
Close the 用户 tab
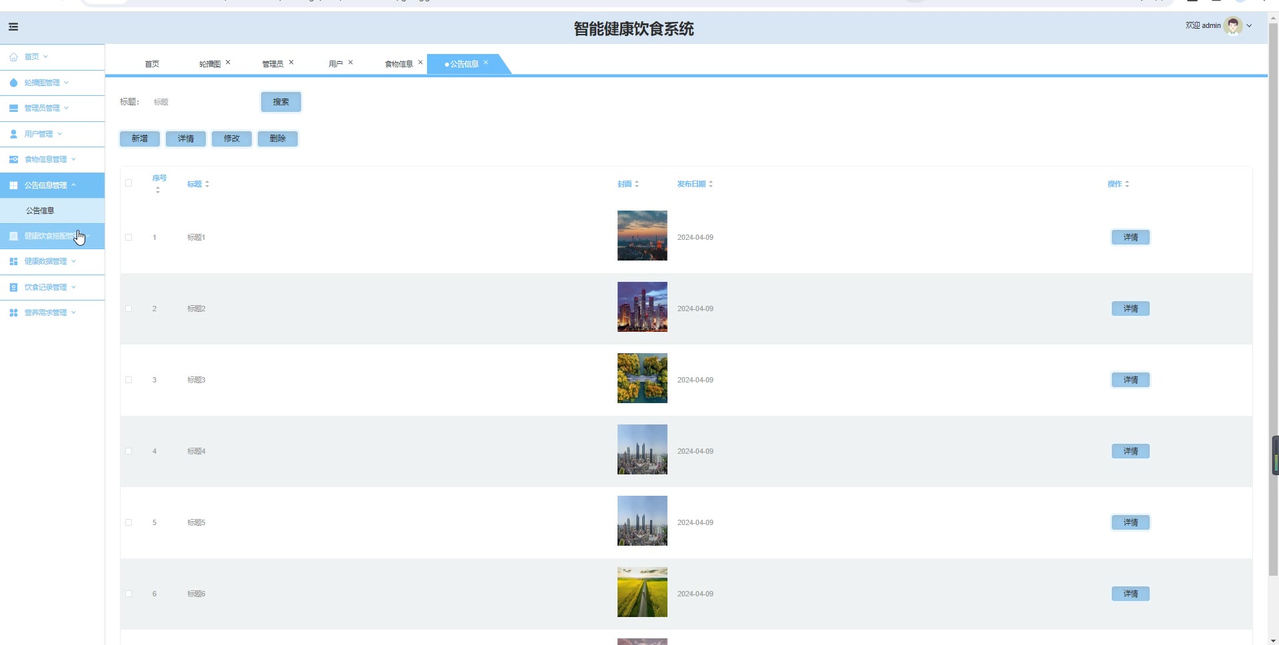pyautogui.click(x=350, y=62)
